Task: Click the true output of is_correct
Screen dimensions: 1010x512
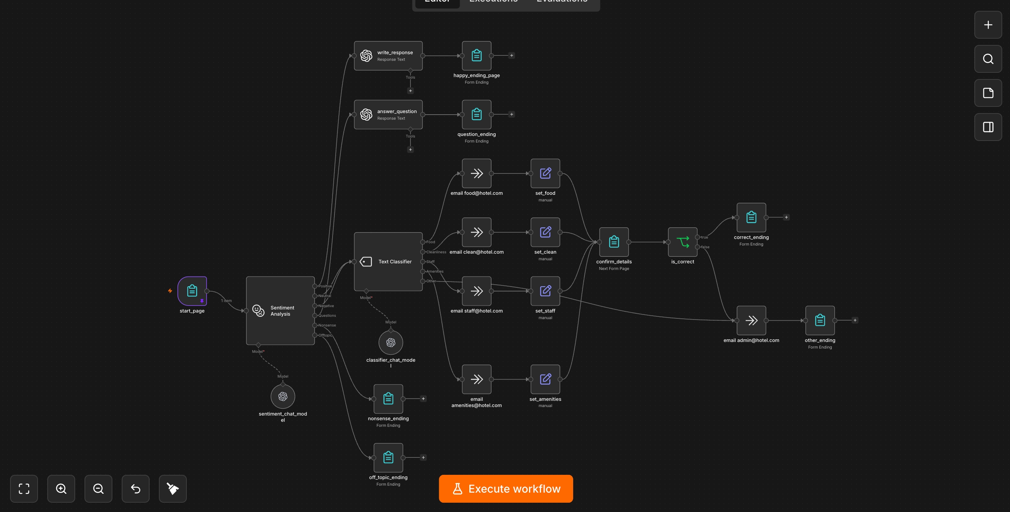Action: click(698, 237)
